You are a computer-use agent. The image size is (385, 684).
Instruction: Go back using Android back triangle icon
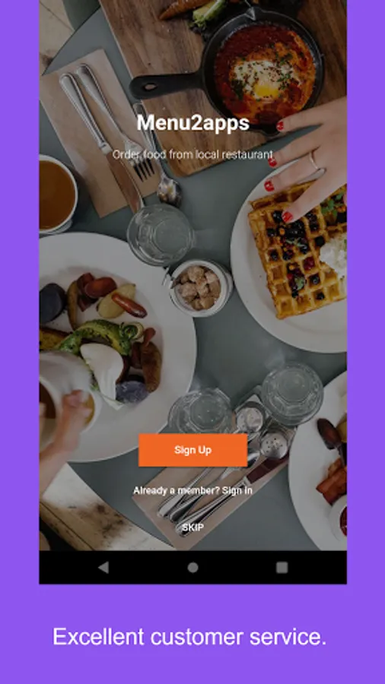pos(103,567)
